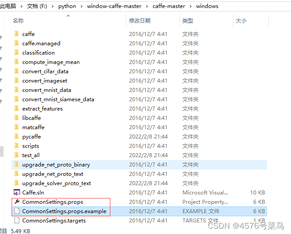Open chevron dropdown after 此电脑 in path

click(x=21, y=7)
